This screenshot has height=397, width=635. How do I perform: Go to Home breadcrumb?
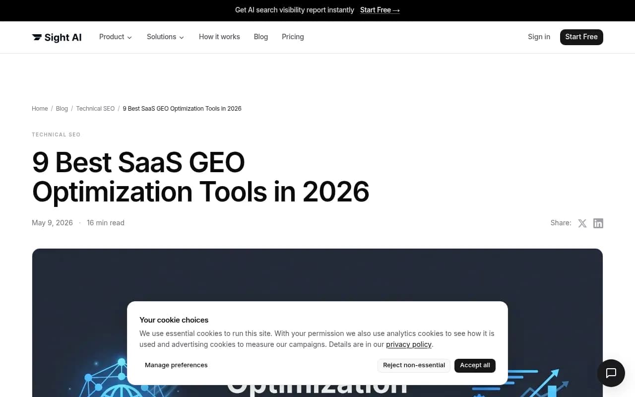pos(40,109)
